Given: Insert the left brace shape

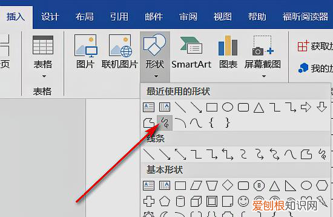Looking at the screenshot, I should (x=211, y=123).
